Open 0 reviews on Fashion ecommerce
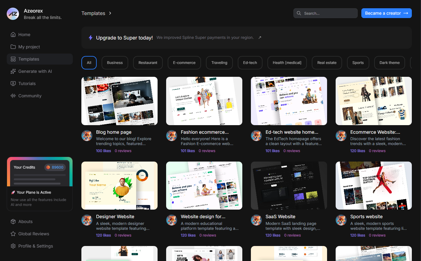This screenshot has height=261, width=421. coord(207,151)
